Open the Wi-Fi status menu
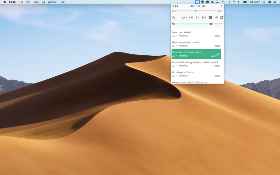 point(234,2)
